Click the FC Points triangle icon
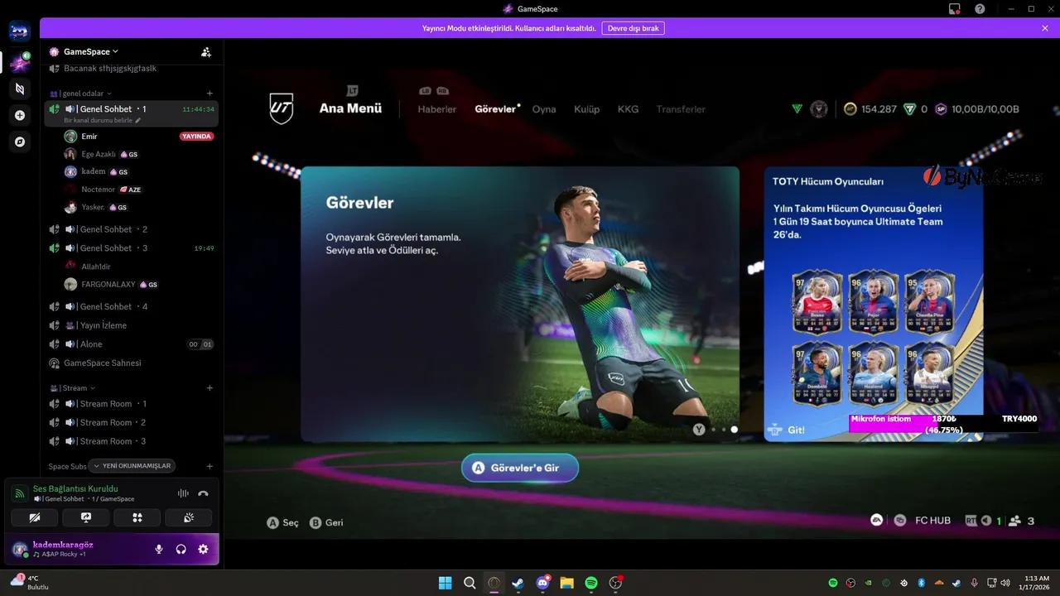1060x596 pixels. (909, 108)
